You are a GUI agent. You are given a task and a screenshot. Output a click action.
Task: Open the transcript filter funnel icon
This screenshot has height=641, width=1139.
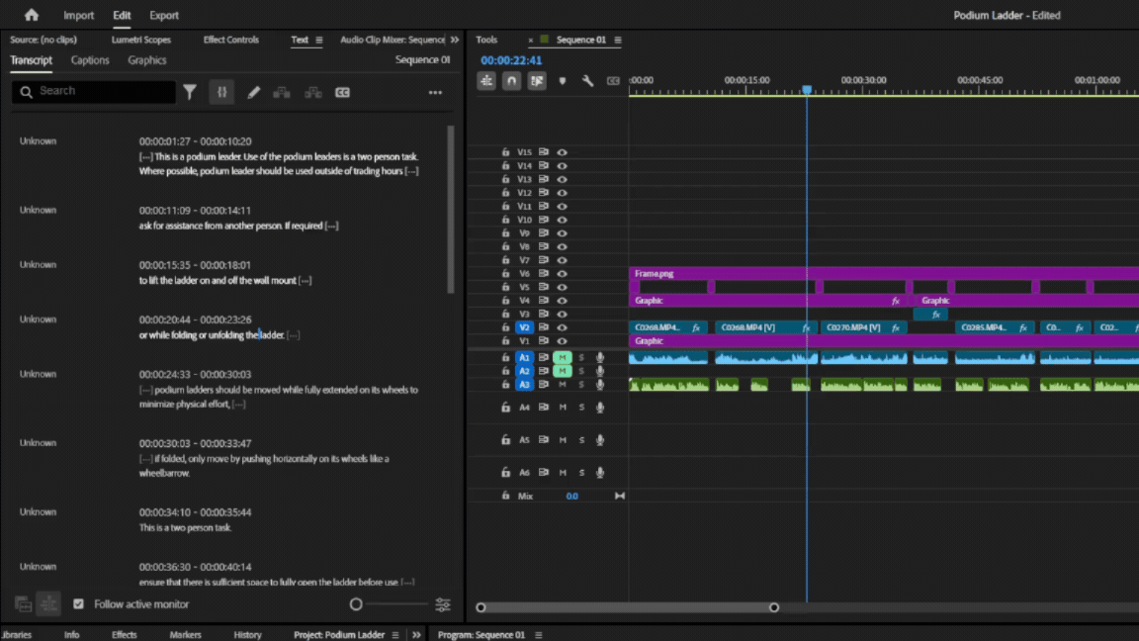pyautogui.click(x=190, y=92)
